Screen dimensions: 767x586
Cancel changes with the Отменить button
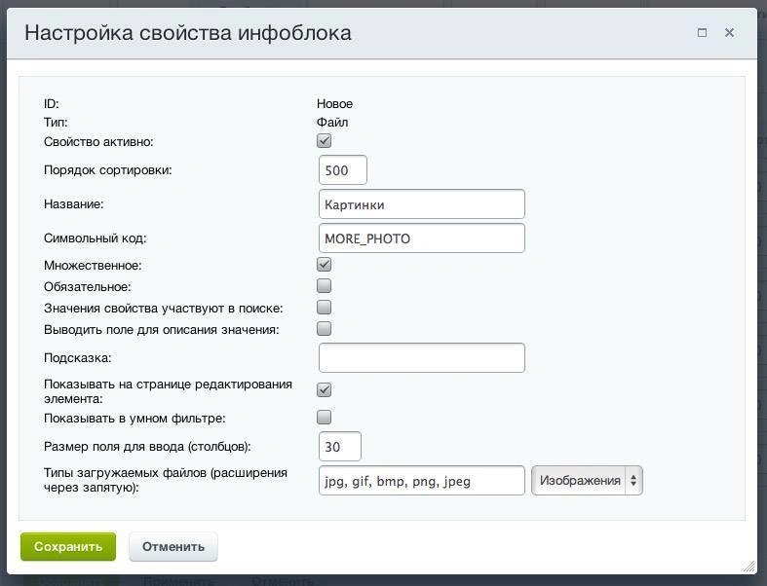click(x=173, y=546)
